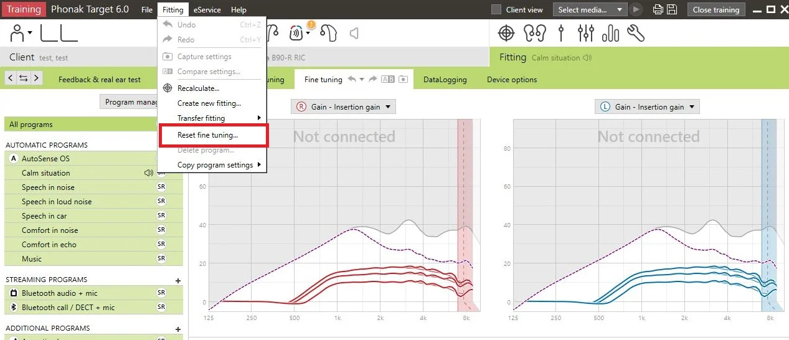Add a streaming program with plus
This screenshot has height=340, width=789.
(178, 281)
